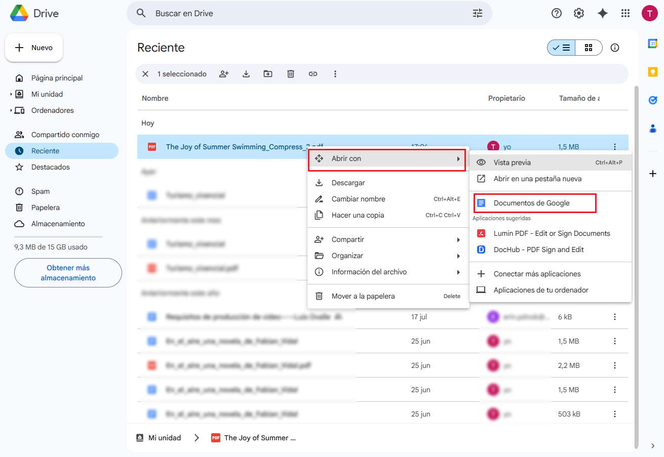The height and width of the screenshot is (457, 664).
Task: Click the Buscar en Drive search field
Action: (304, 14)
